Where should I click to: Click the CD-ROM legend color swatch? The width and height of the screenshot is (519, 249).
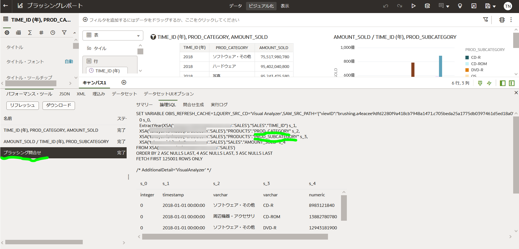point(467,64)
